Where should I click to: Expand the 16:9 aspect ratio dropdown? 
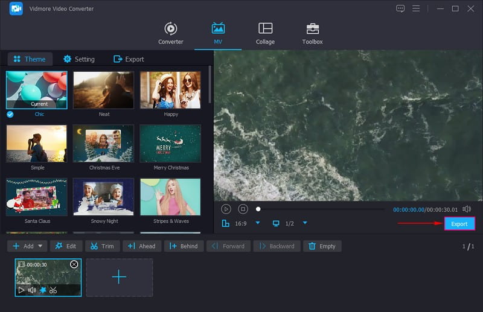(x=258, y=223)
